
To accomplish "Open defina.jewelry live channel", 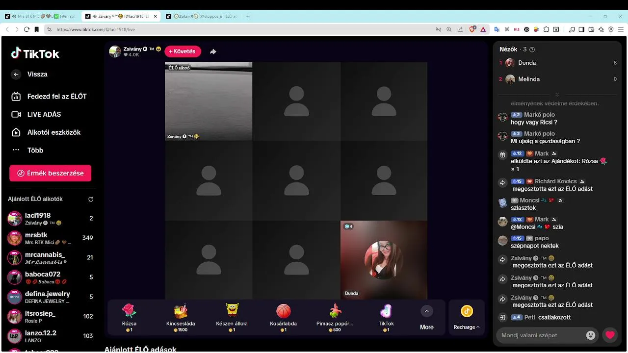I will pyautogui.click(x=50, y=297).
